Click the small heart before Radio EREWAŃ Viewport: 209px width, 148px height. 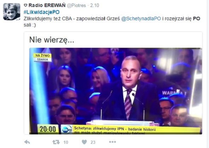click(x=25, y=5)
